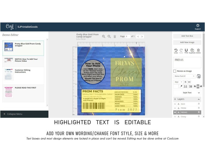Select PROM text on the canvas
The width and height of the screenshot is (205, 146).
[125, 79]
